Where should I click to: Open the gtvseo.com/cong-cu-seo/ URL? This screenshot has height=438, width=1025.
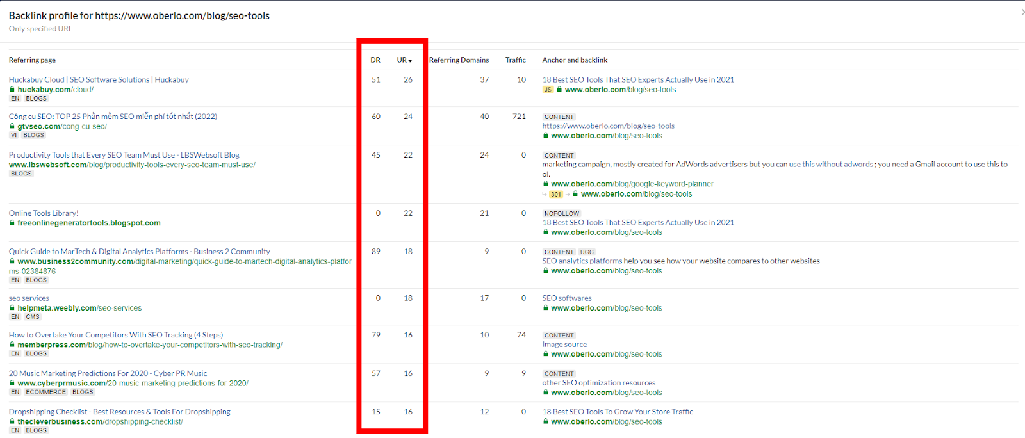(62, 127)
